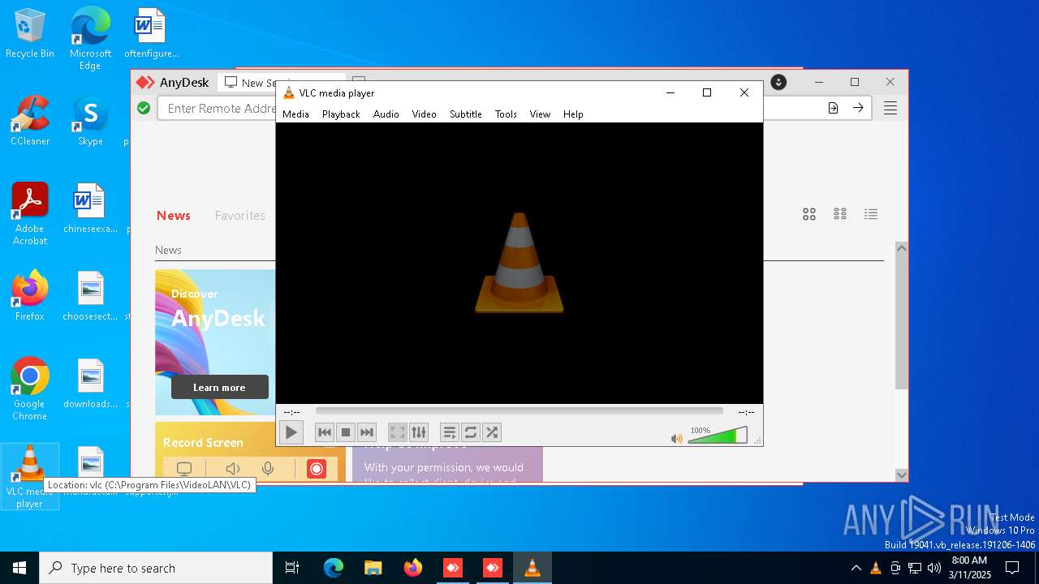The width and height of the screenshot is (1039, 584).
Task: Click the AnyDesk vertical scrollbar thumb
Action: (x=902, y=322)
